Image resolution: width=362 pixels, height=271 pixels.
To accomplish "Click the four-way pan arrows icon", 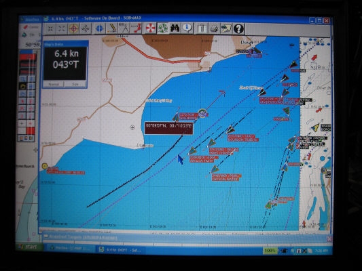I will pos(86,28).
